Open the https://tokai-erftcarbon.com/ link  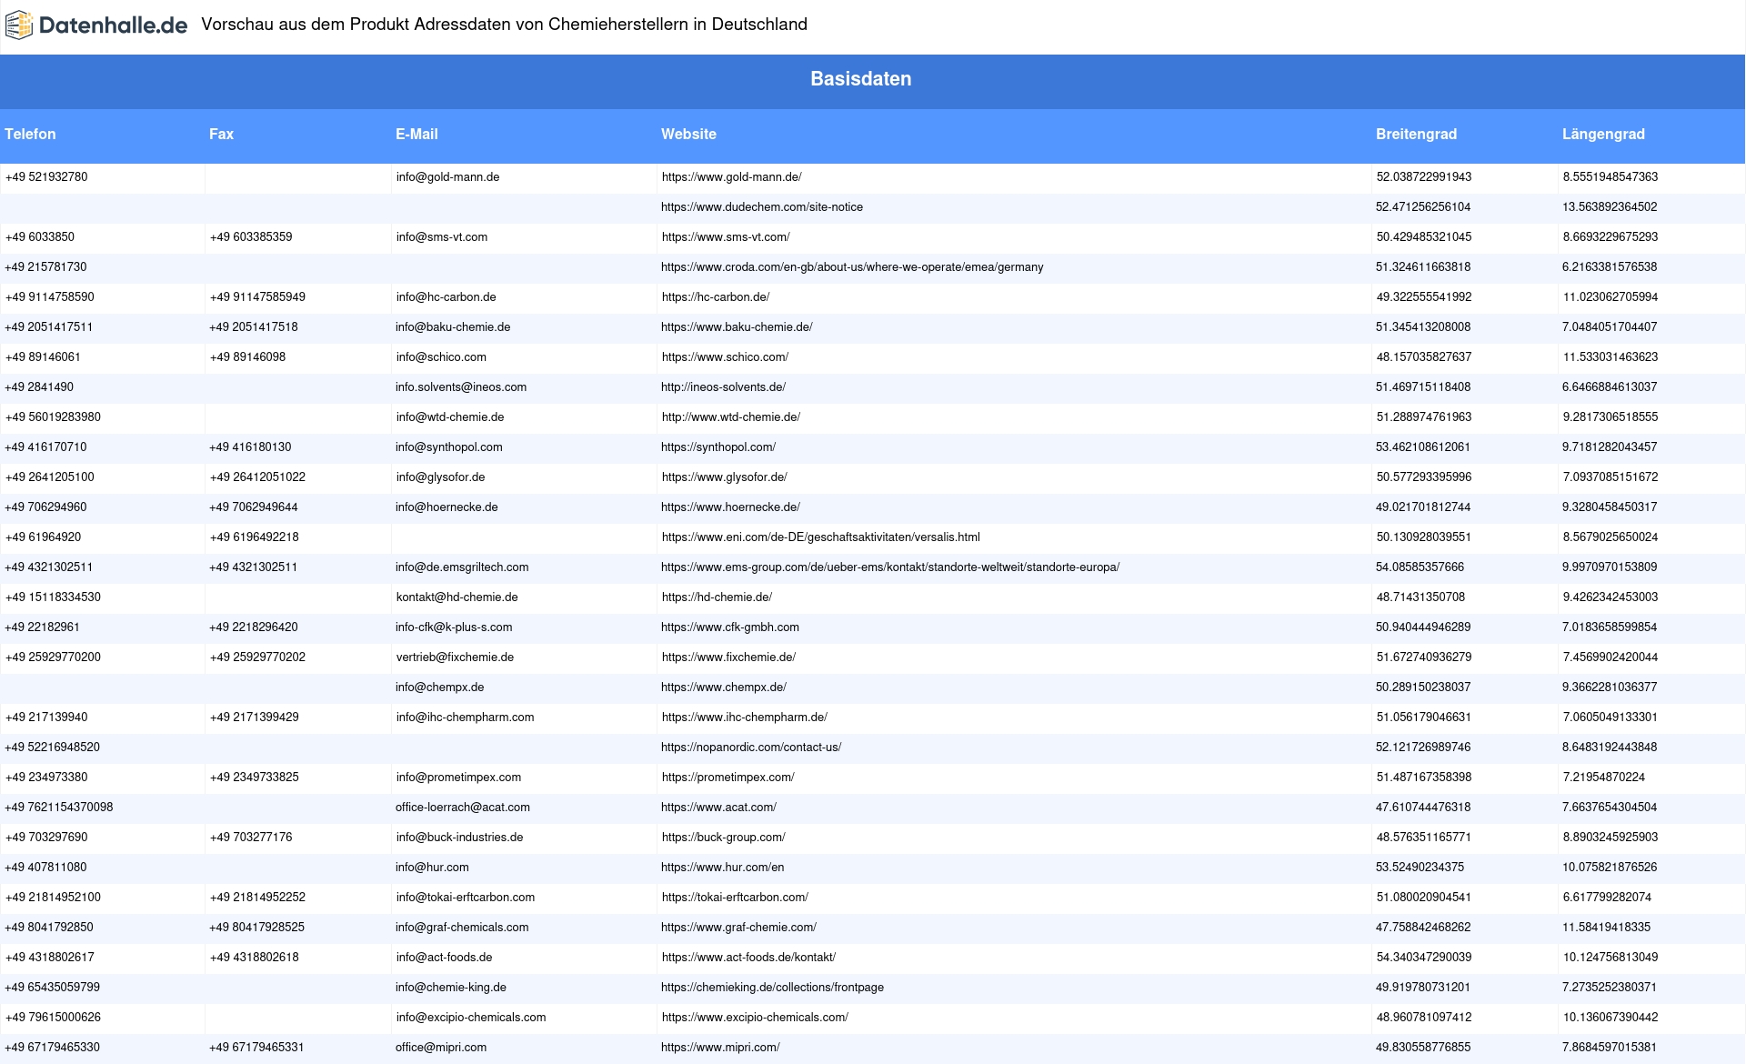coord(735,898)
